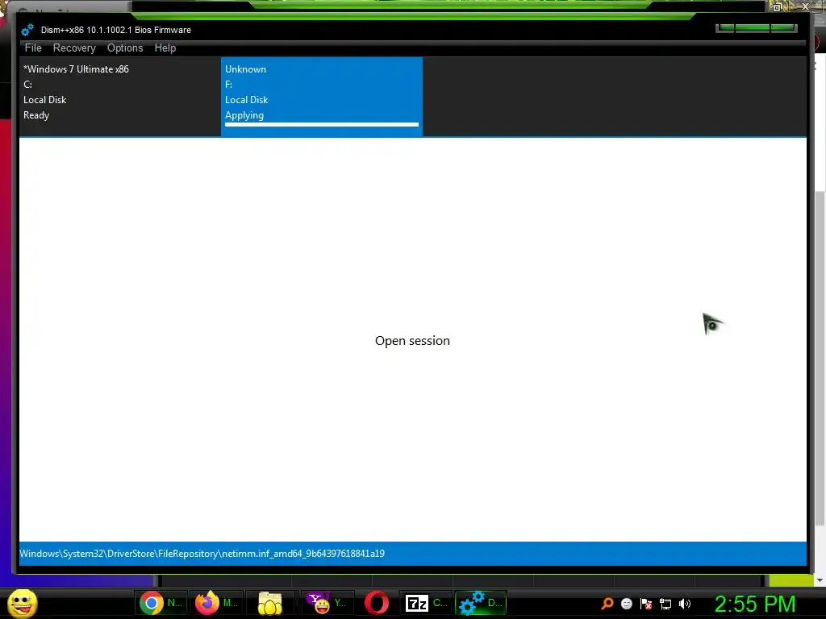
Task: Open the network tray icon
Action: pyautogui.click(x=665, y=604)
